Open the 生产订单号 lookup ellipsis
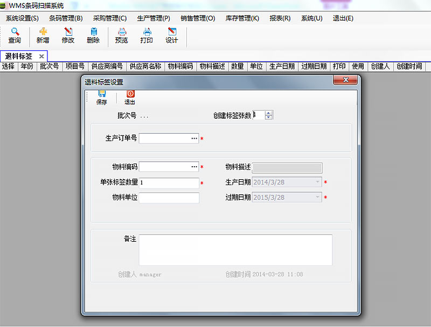This screenshot has height=327, width=431. pyautogui.click(x=194, y=139)
